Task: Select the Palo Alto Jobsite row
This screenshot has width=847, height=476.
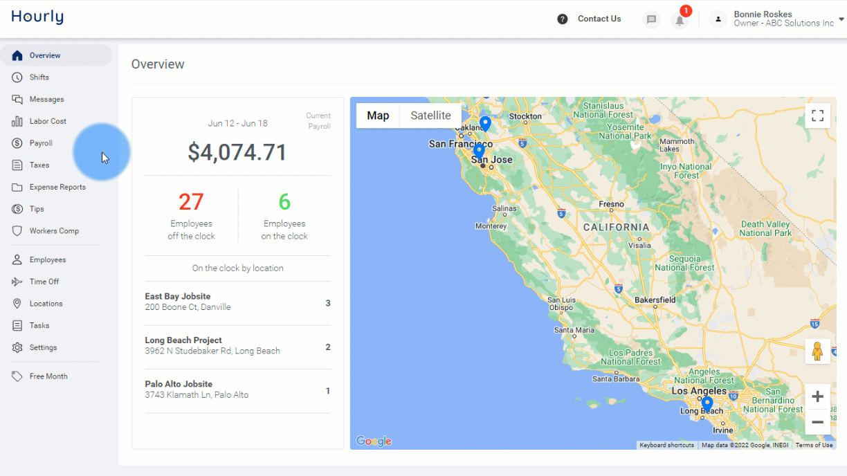Action: point(237,391)
